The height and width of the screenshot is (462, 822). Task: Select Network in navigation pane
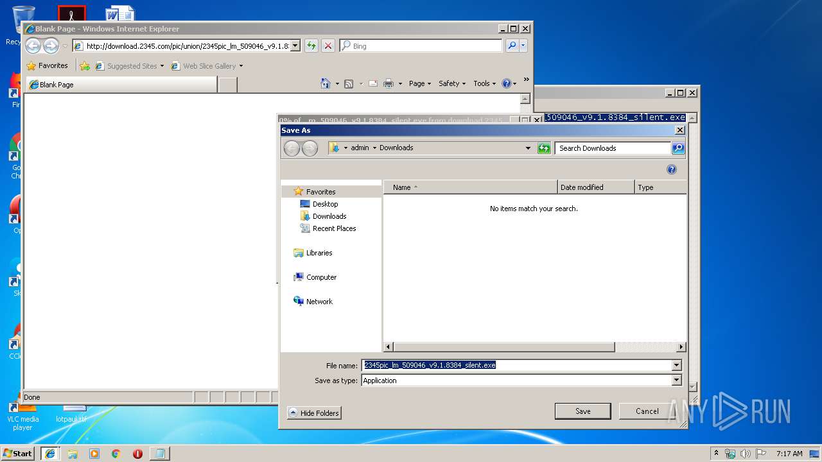point(319,302)
